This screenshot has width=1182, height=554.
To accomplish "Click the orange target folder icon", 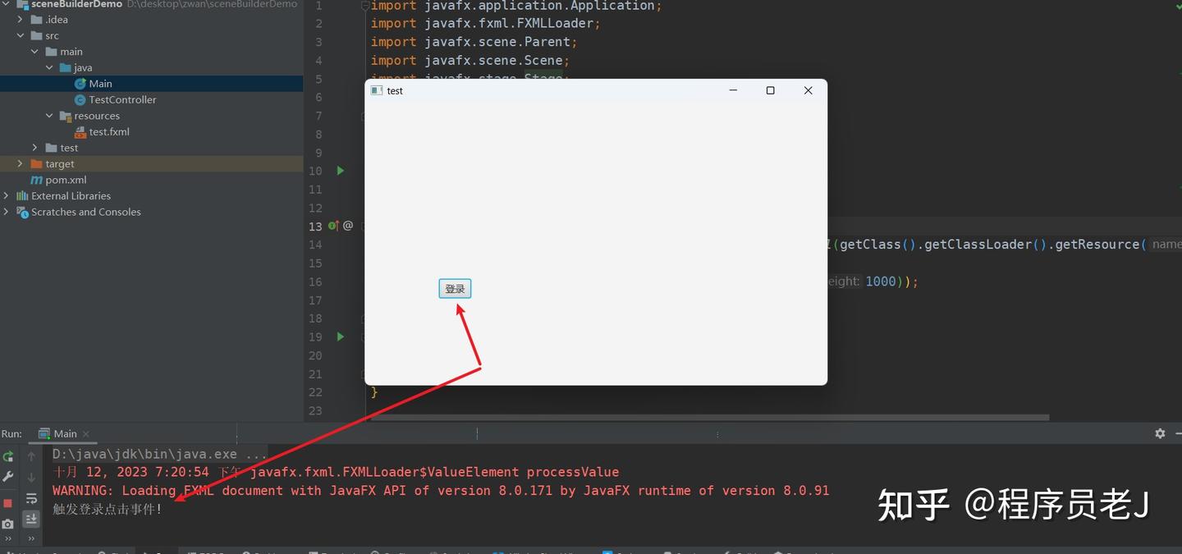I will (x=36, y=164).
